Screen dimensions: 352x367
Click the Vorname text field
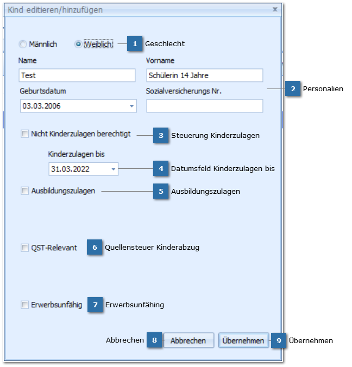[x=204, y=75]
